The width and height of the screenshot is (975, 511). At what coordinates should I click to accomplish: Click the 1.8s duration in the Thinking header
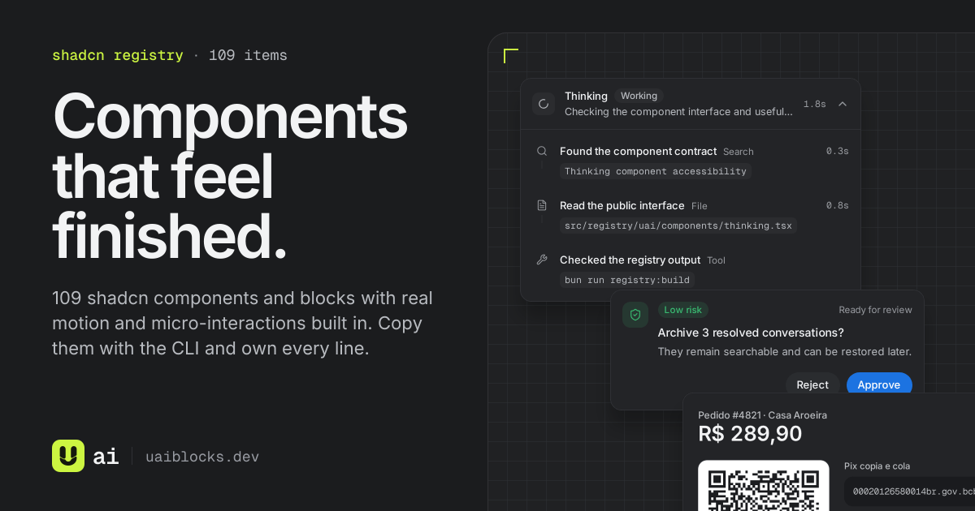tap(815, 104)
